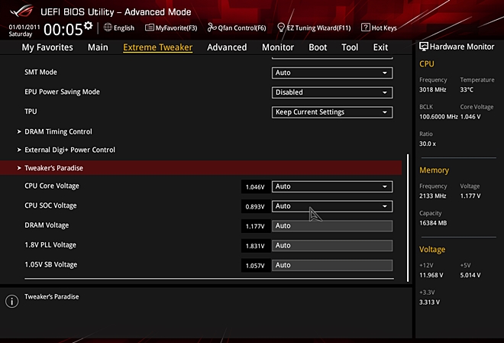Click the info icon in help panel

(x=12, y=301)
